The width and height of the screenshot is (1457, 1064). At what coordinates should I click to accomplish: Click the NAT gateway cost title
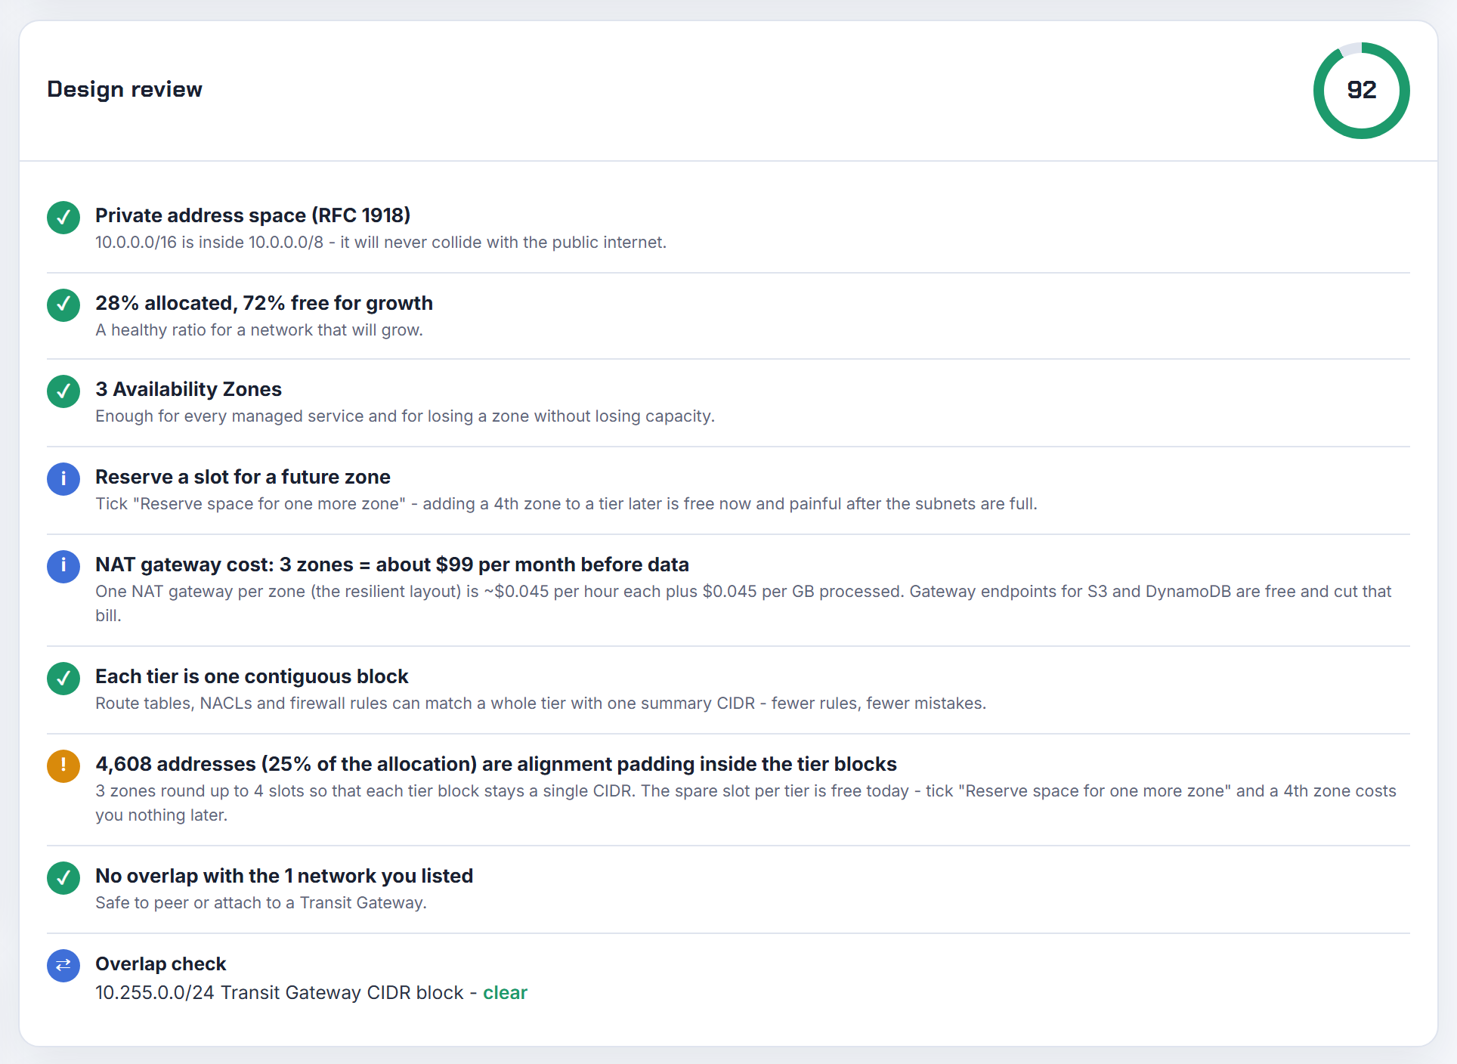point(392,564)
